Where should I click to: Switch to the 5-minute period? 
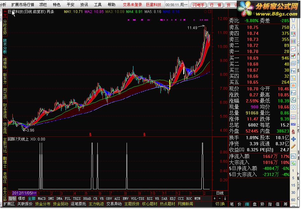293,178
